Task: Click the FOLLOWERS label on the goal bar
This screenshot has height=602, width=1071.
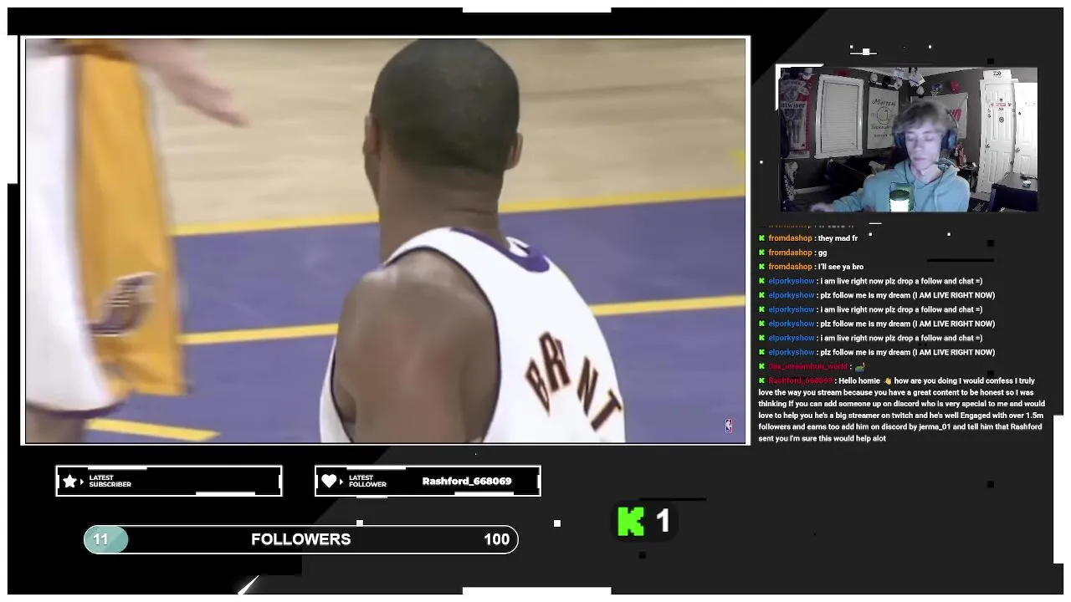Action: pos(300,539)
